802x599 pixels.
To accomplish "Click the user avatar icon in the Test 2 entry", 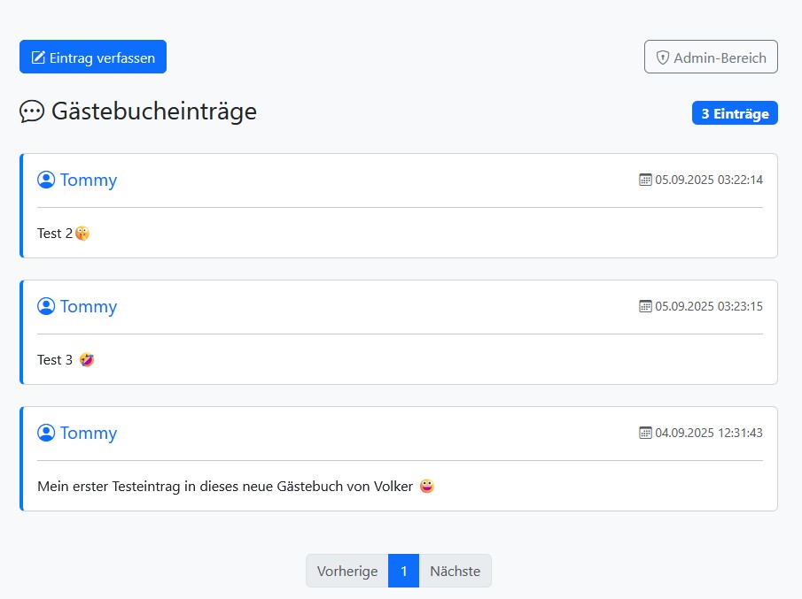I will point(46,180).
